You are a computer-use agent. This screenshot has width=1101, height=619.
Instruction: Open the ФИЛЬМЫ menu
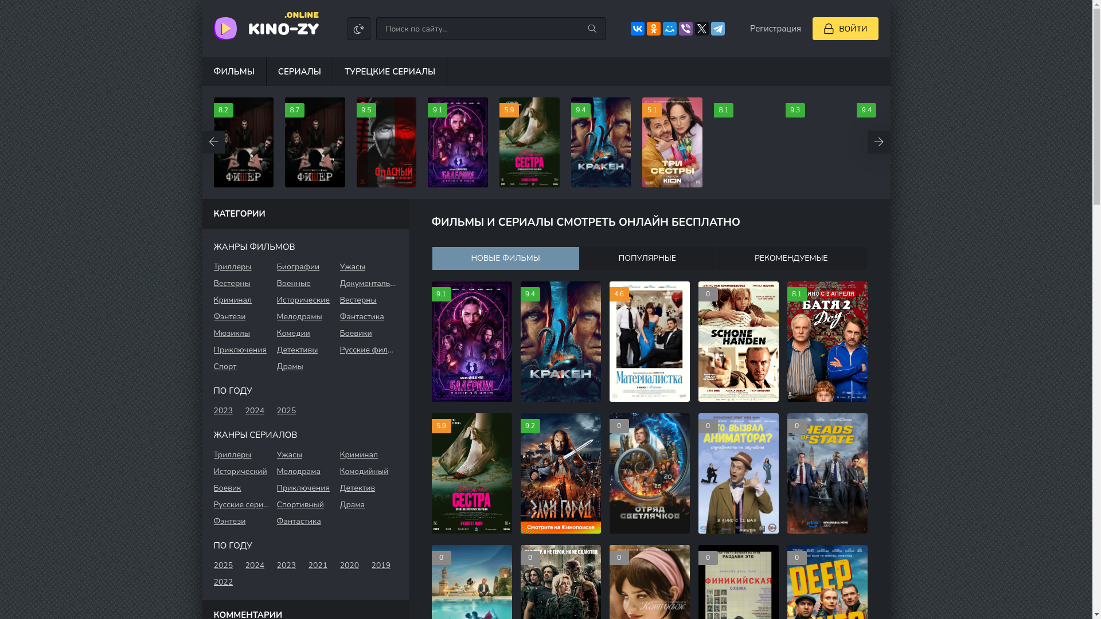234,72
